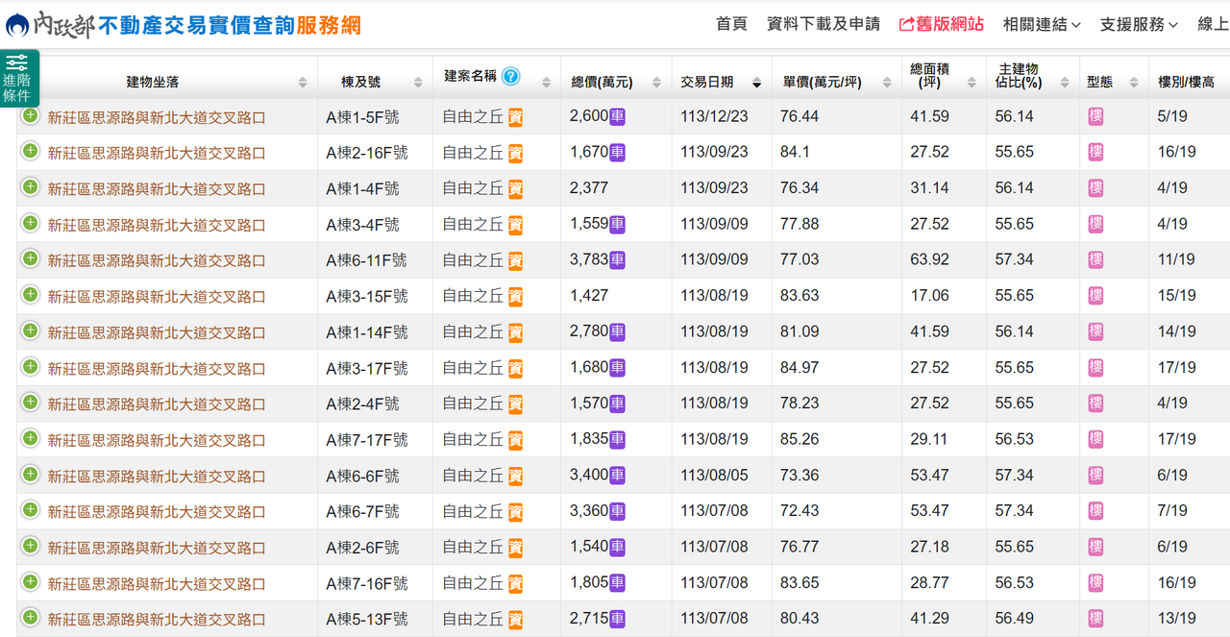This screenshot has width=1230, height=637.
Task: Sort by 總面積(坪) column arrows
Action: [x=972, y=83]
